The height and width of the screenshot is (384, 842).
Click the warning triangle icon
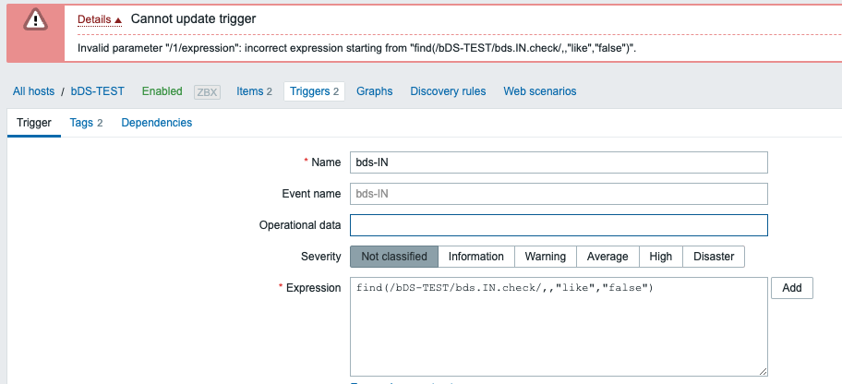pyautogui.click(x=35, y=19)
